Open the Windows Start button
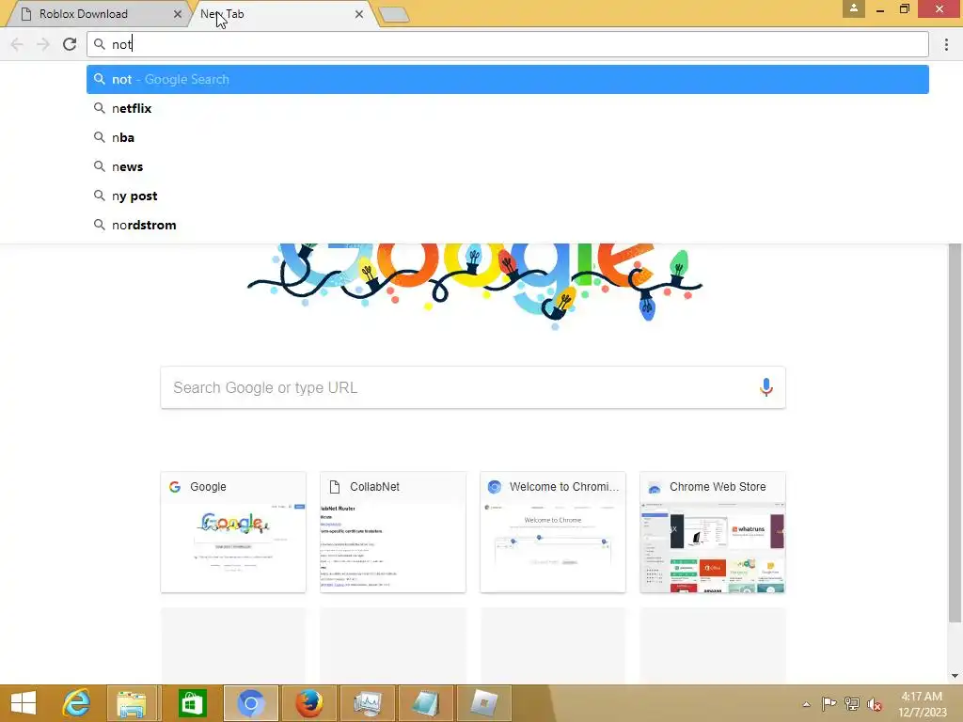The image size is (963, 722). point(24,703)
